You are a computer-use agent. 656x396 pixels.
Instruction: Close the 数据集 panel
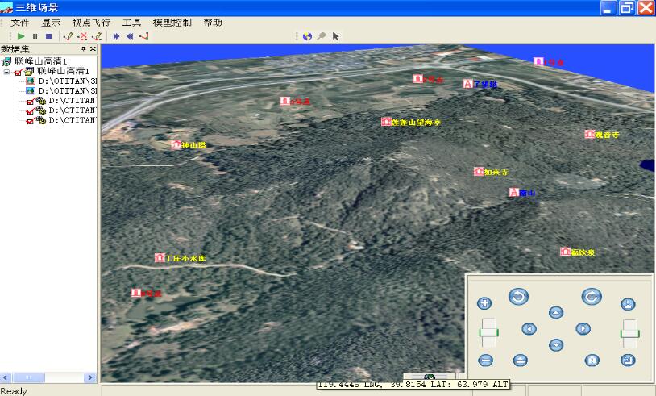pyautogui.click(x=93, y=49)
